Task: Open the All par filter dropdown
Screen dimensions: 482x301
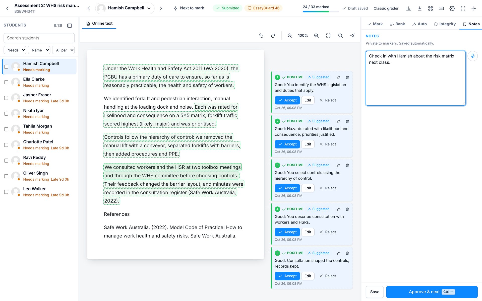Action: click(64, 50)
